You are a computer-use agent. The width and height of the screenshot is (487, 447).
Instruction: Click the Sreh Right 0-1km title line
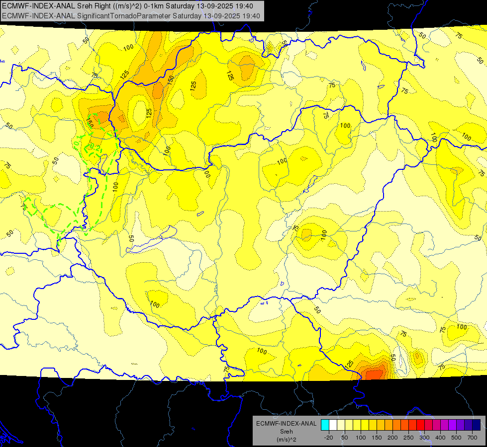click(x=127, y=6)
